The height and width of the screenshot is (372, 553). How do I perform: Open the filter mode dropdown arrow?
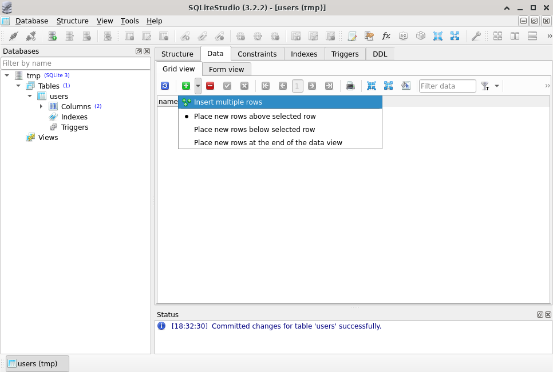[497, 86]
